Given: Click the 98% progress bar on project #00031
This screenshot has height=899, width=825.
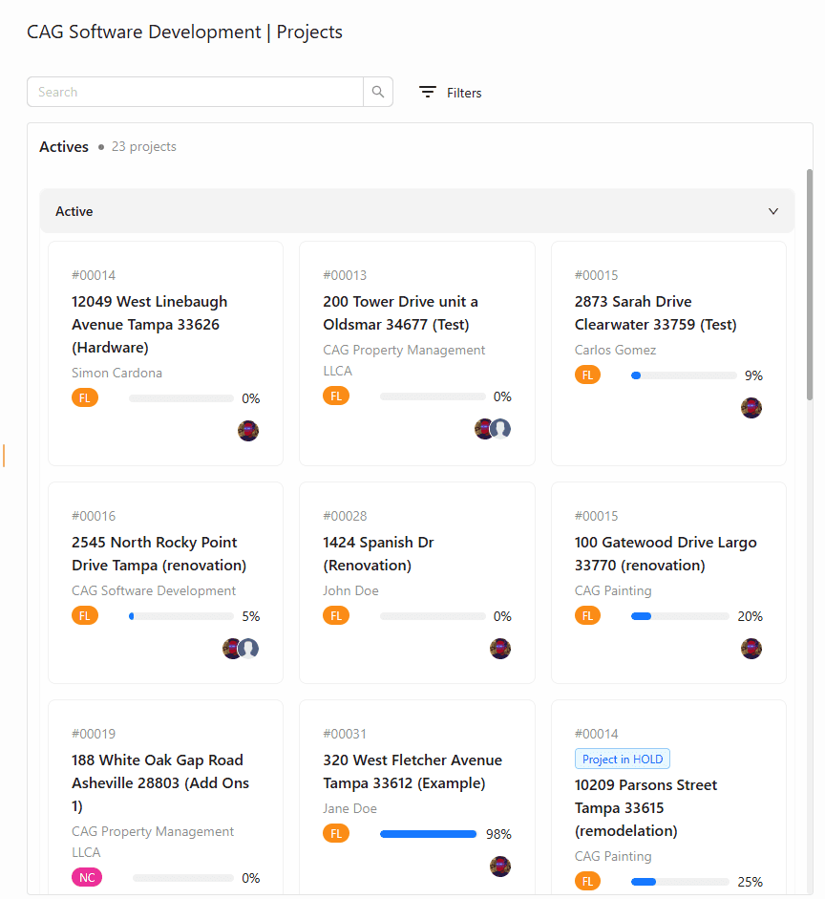Looking at the screenshot, I should (428, 833).
